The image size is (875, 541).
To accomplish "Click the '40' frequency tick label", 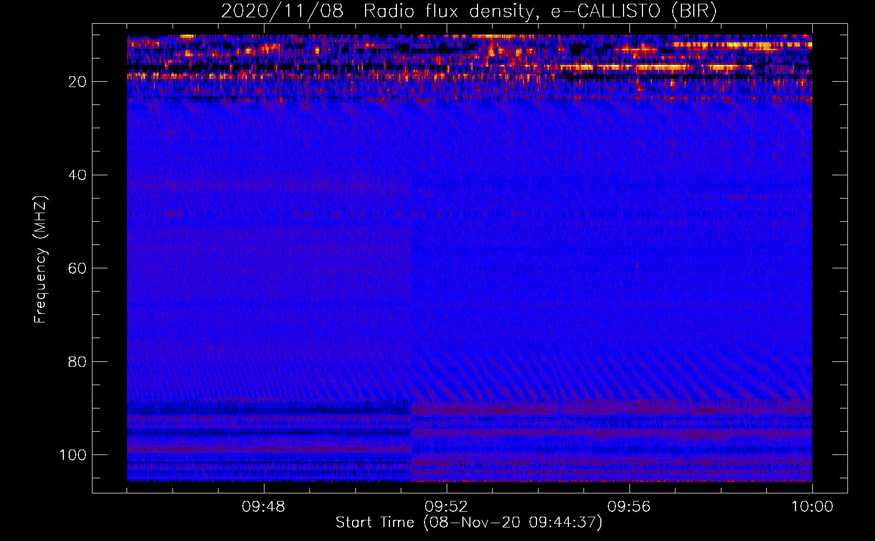I will pos(77,175).
